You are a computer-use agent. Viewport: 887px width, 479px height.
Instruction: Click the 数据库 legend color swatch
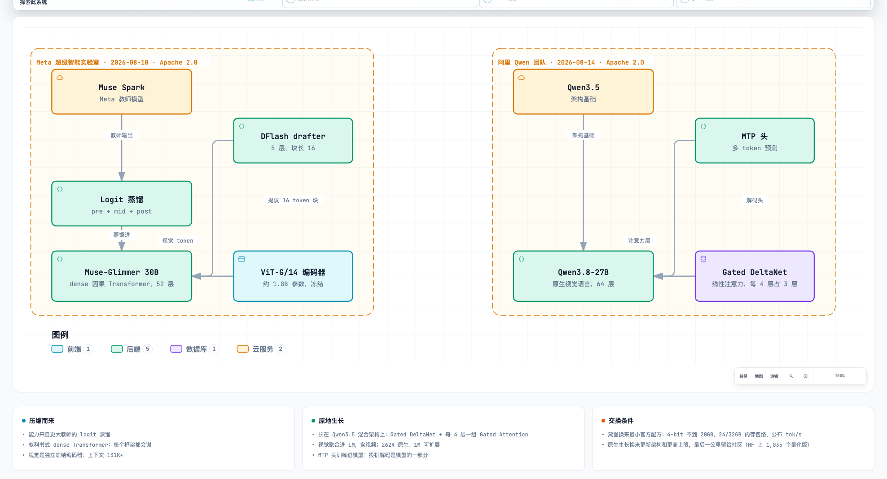click(176, 349)
